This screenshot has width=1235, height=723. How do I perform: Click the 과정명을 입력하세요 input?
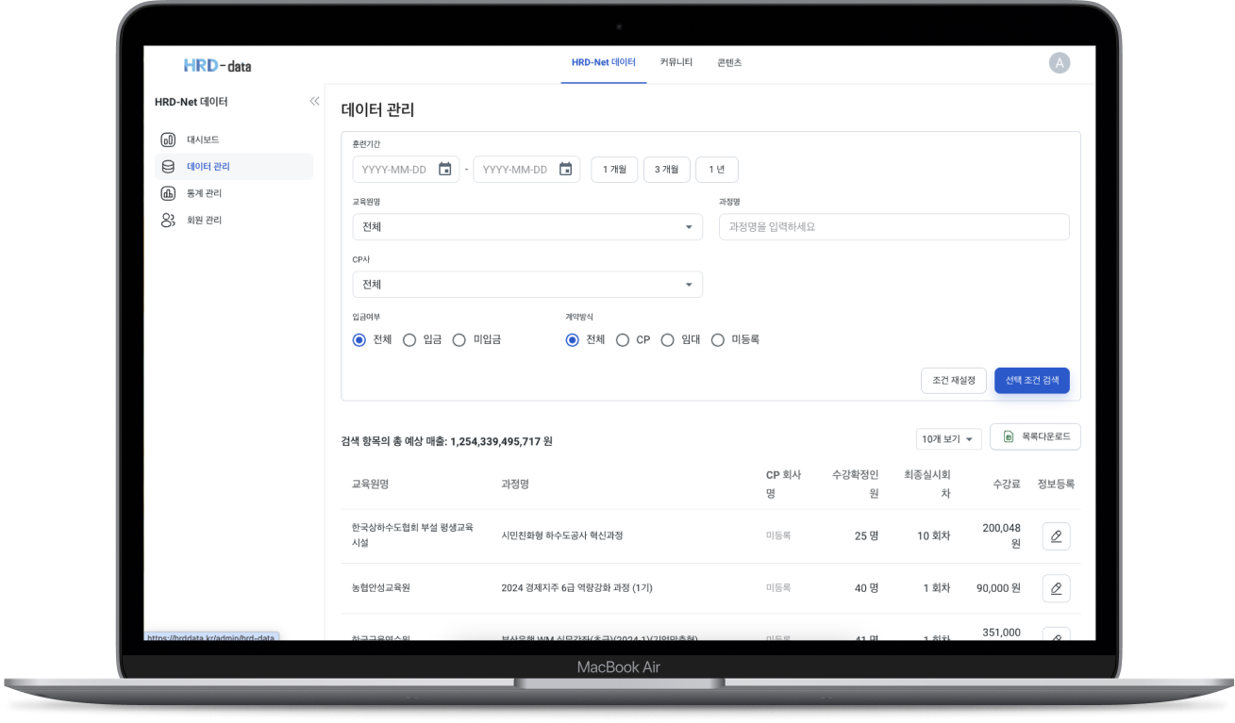(x=894, y=227)
